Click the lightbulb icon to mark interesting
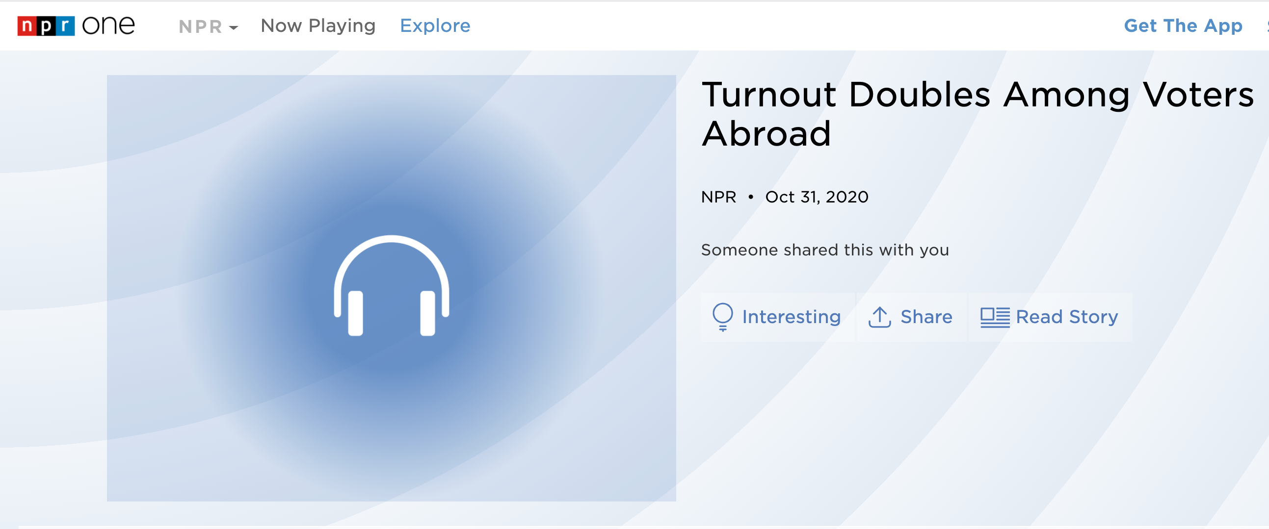 coord(722,316)
